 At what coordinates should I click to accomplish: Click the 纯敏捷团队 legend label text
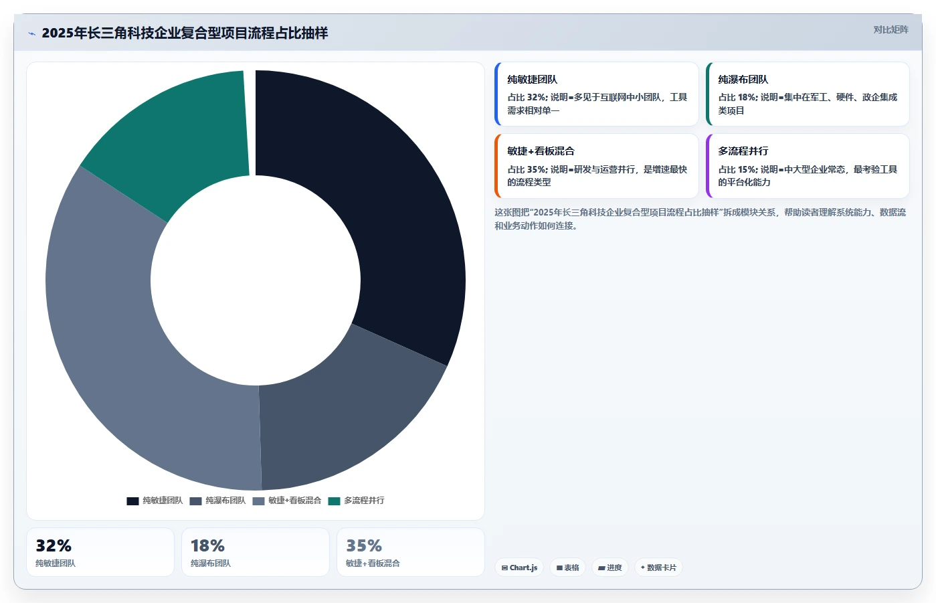pyautogui.click(x=163, y=501)
